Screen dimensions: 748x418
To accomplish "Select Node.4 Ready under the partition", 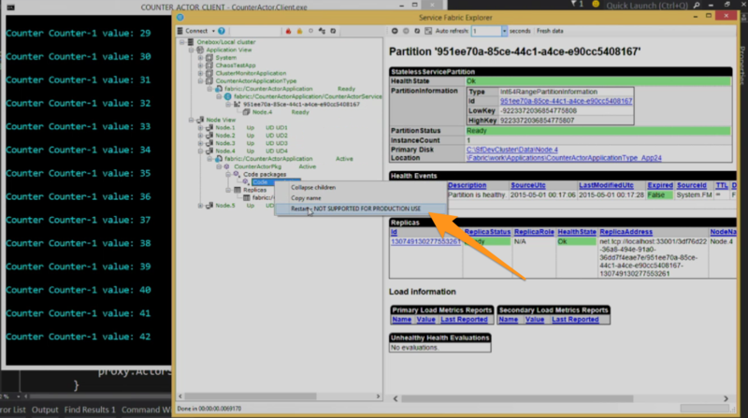I will pos(280,112).
